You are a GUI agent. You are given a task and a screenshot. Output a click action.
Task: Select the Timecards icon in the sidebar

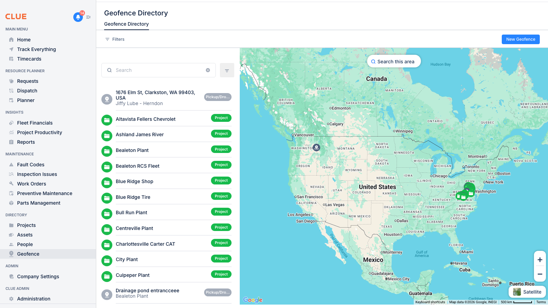[x=11, y=59]
